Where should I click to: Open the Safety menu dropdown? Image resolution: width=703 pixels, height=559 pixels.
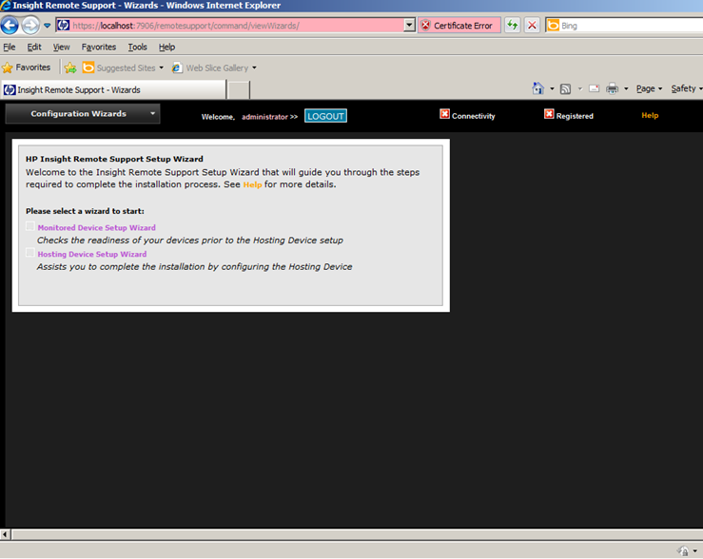pyautogui.click(x=687, y=88)
